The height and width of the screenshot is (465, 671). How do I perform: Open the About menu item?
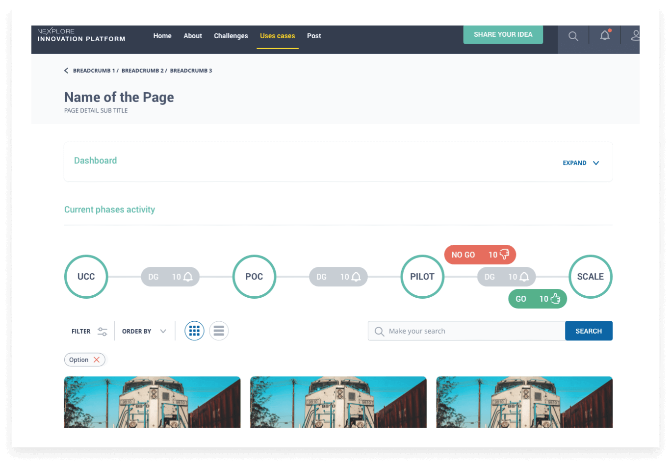[193, 36]
